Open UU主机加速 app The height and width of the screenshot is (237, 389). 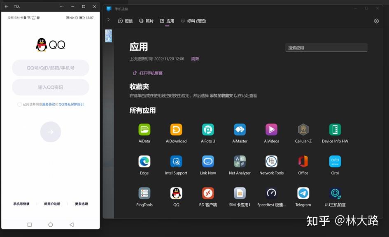tap(335, 193)
